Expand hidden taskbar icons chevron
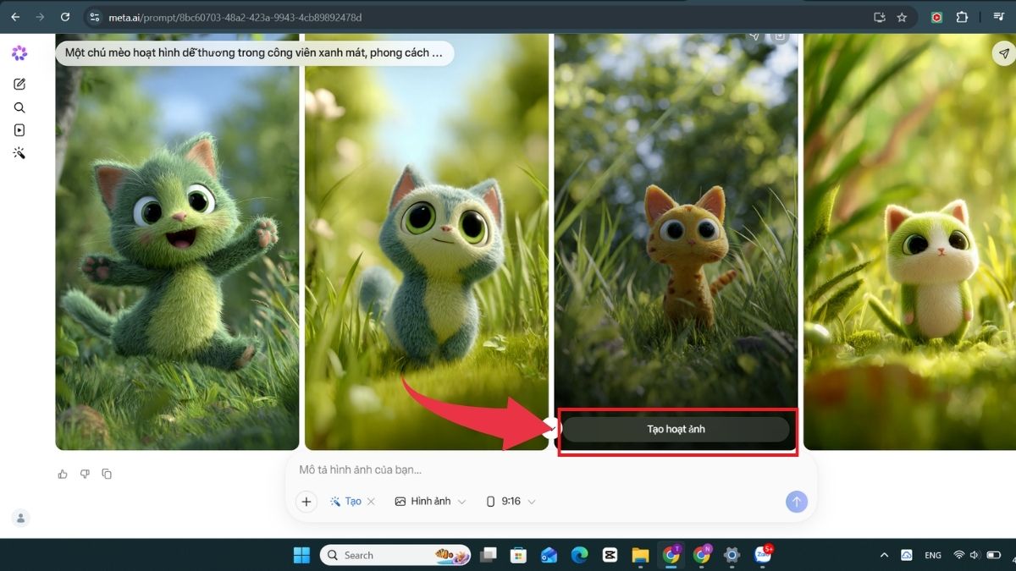The width and height of the screenshot is (1016, 571). coord(884,555)
